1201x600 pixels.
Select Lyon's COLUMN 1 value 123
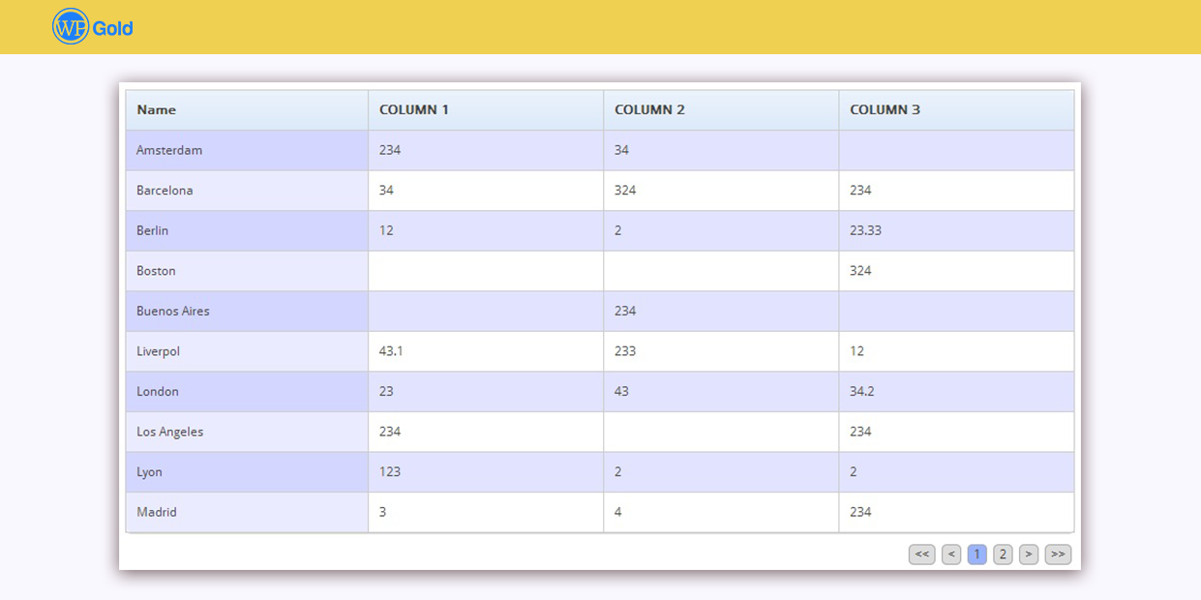pos(390,472)
